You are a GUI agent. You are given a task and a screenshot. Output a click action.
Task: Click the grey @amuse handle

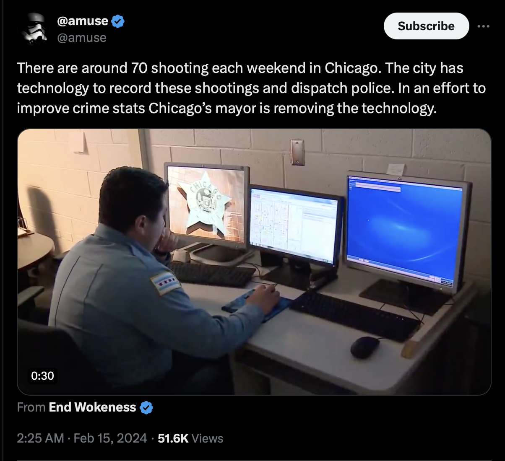point(81,38)
